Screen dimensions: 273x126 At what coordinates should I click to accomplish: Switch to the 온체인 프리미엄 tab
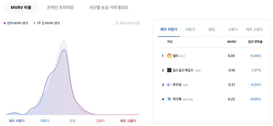[60, 8]
